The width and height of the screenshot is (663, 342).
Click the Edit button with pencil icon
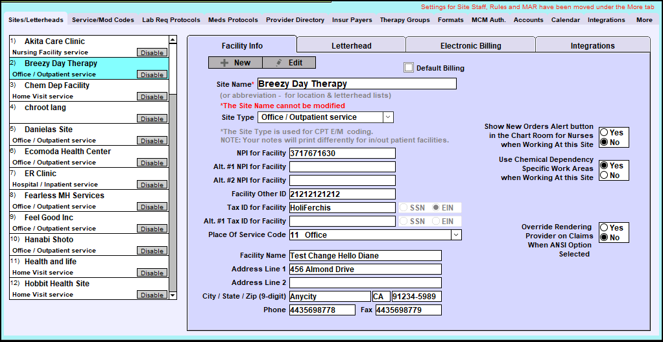pos(289,63)
